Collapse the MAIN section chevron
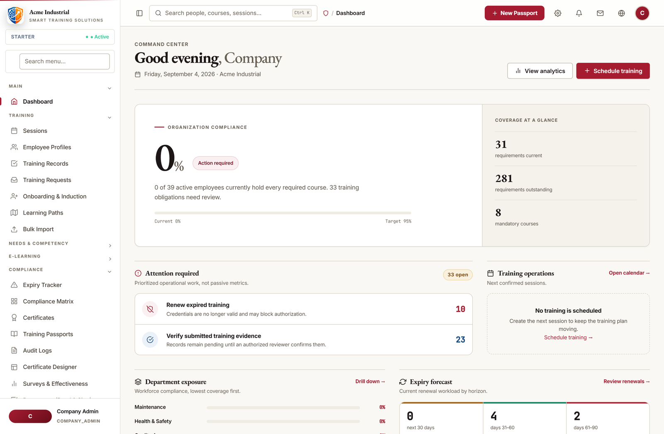 click(x=110, y=88)
